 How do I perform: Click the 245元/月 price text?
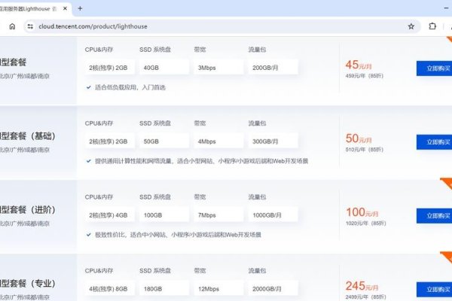tap(362, 286)
